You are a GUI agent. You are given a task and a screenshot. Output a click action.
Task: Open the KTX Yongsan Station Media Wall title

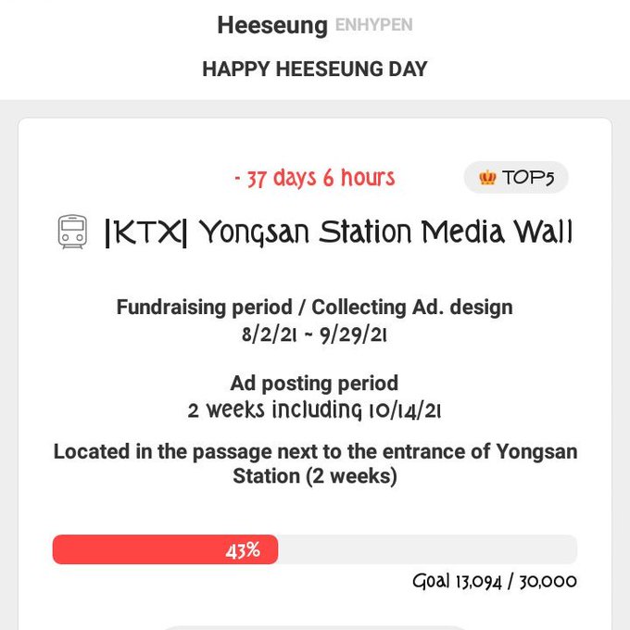(338, 233)
